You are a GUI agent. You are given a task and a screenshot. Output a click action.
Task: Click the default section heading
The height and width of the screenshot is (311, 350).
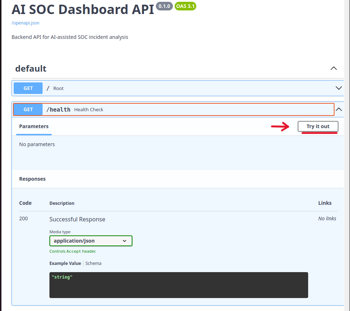[x=31, y=68]
